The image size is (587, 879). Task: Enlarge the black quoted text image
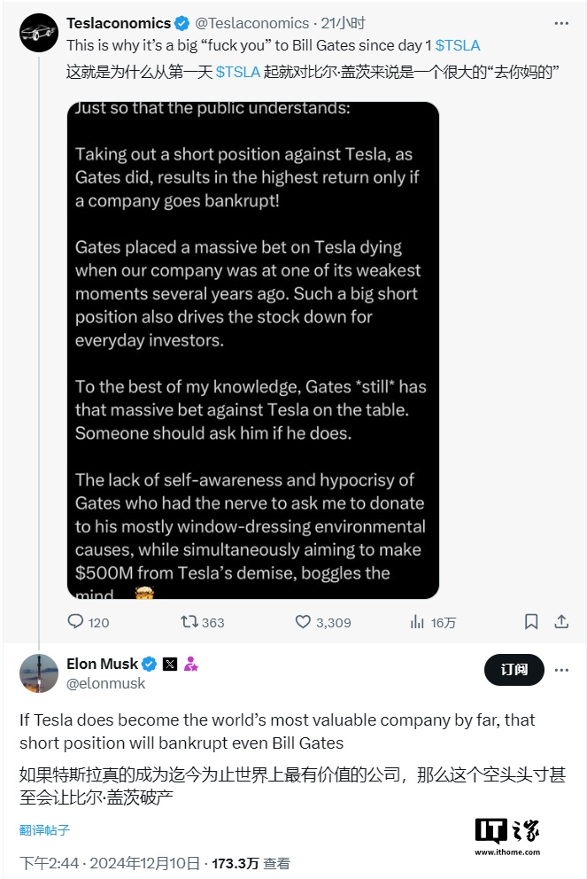(x=253, y=350)
